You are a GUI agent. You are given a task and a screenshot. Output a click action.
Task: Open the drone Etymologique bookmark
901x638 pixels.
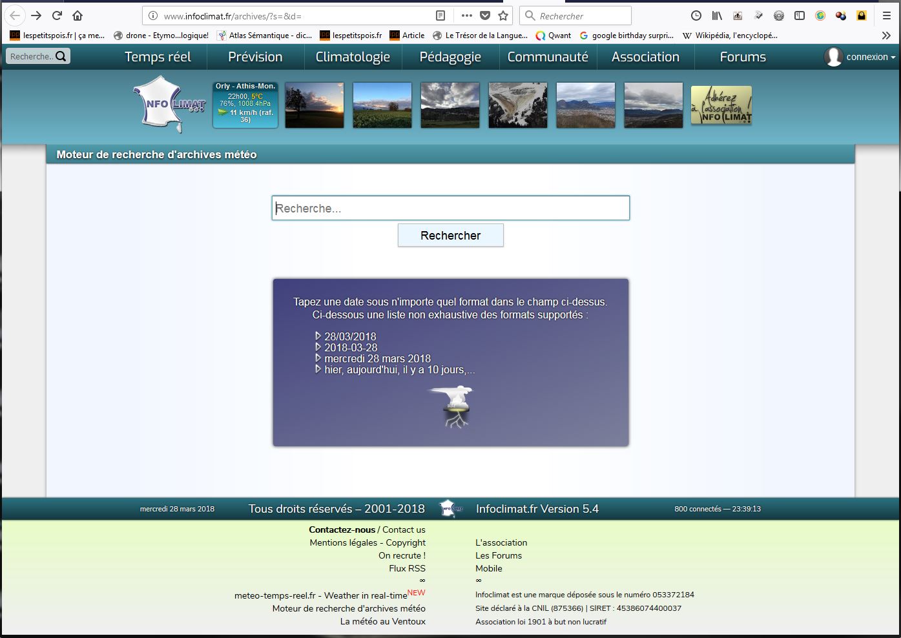[x=161, y=36]
